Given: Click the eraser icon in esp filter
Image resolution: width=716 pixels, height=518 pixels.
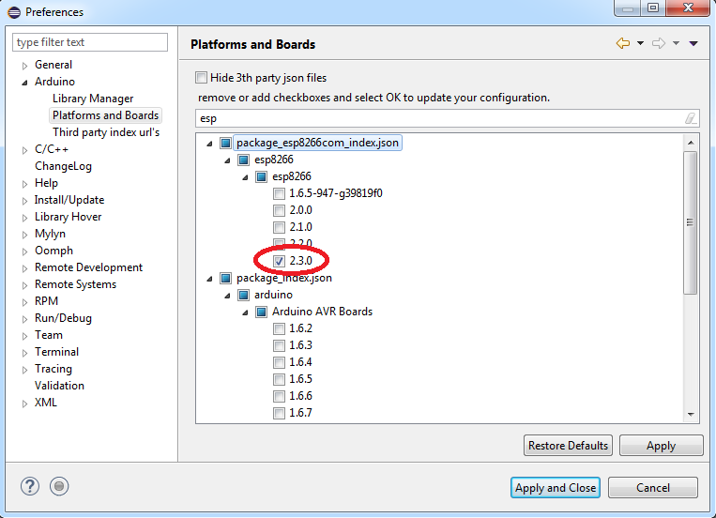Looking at the screenshot, I should 691,119.
